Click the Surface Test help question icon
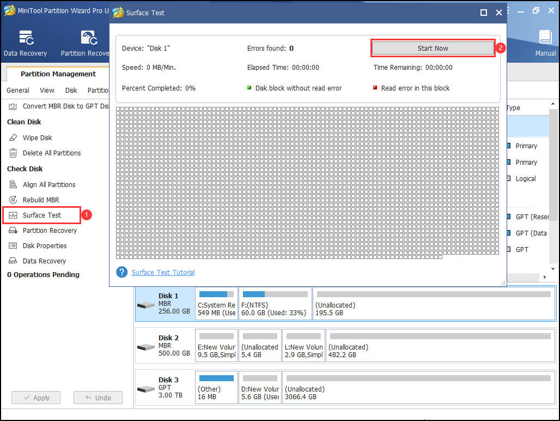The width and height of the screenshot is (560, 421). coord(122,272)
